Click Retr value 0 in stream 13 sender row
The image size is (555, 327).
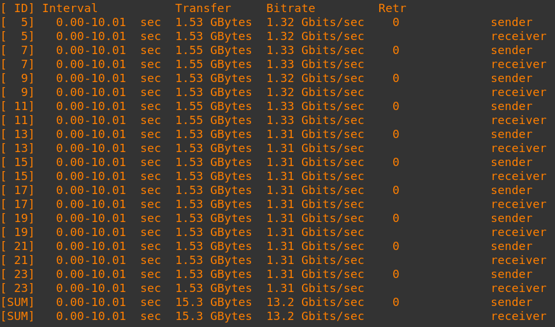pos(396,134)
